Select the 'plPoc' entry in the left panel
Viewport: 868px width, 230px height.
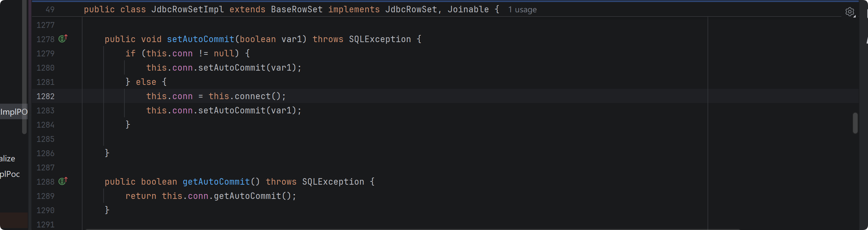10,174
